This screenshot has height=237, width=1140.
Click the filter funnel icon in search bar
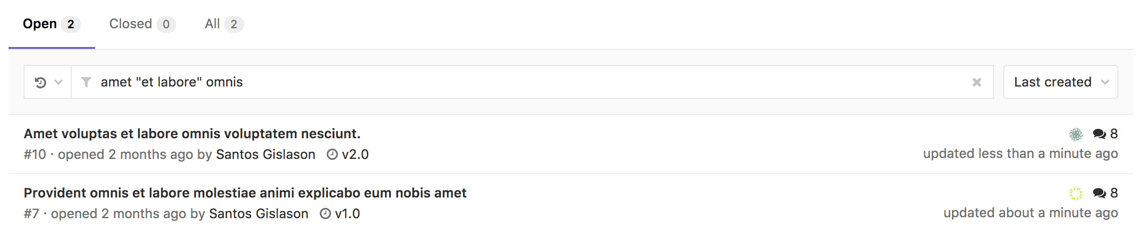click(x=86, y=82)
